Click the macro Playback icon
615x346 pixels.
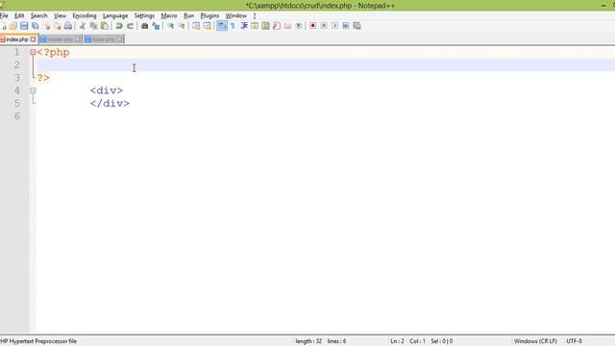coord(334,26)
